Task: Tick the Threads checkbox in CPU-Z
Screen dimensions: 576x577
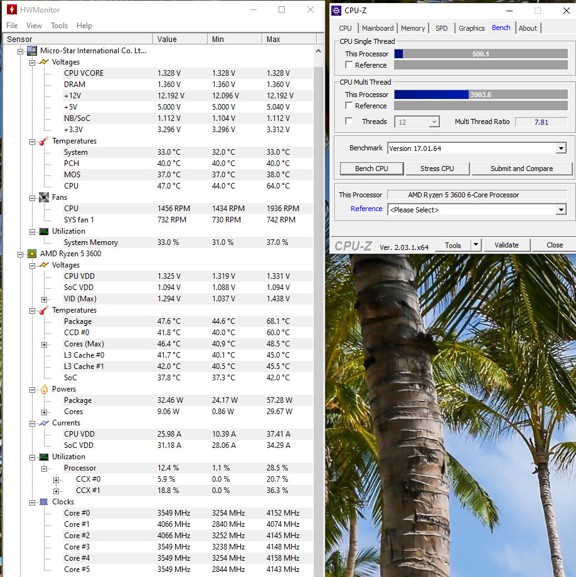Action: (349, 121)
